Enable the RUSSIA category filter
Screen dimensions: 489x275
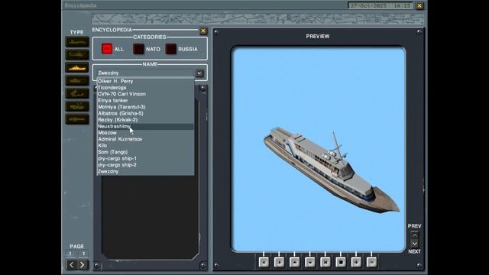pyautogui.click(x=171, y=49)
